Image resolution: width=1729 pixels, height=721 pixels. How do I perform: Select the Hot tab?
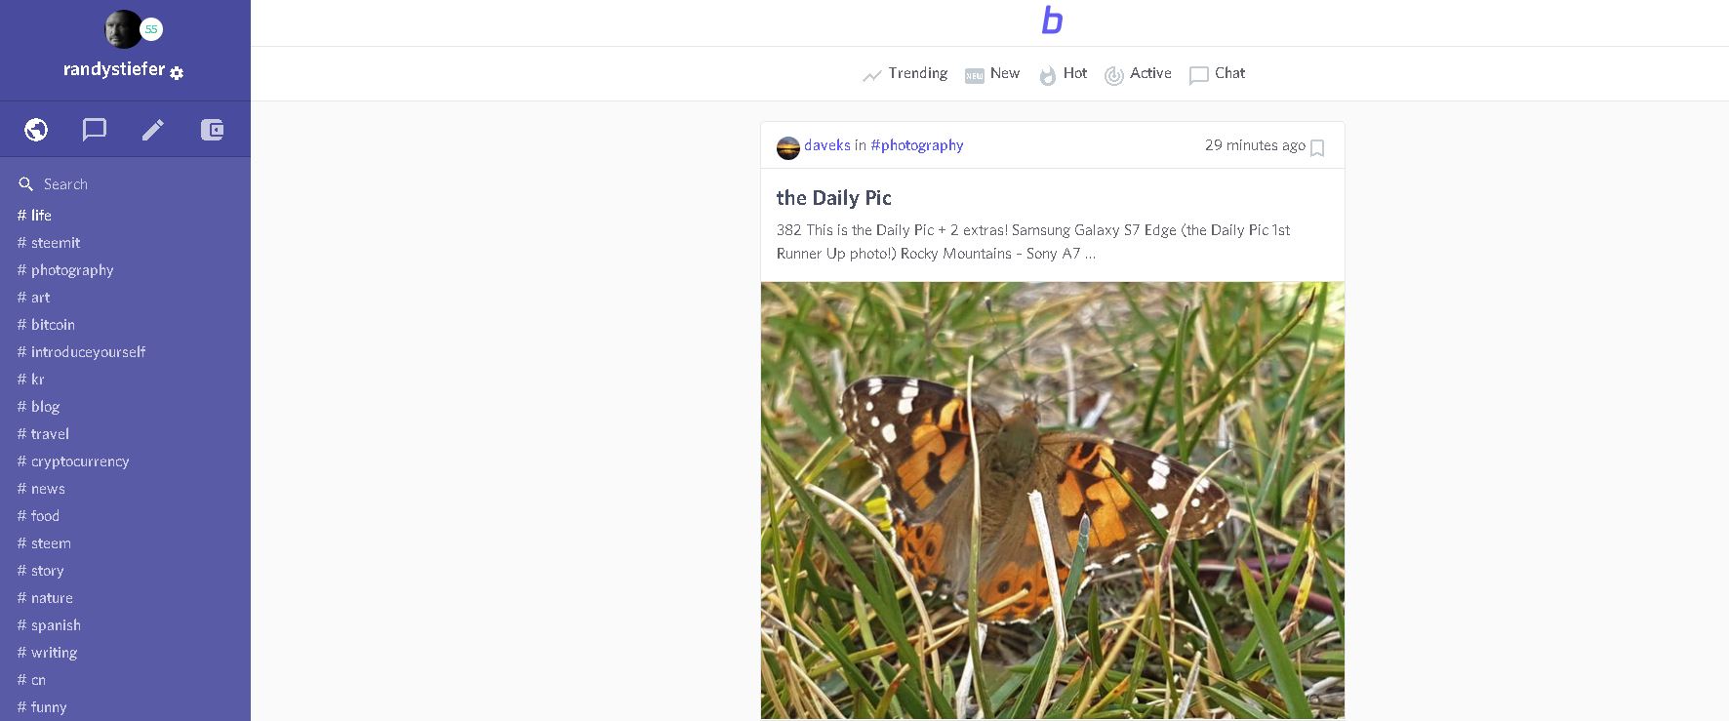click(x=1063, y=74)
